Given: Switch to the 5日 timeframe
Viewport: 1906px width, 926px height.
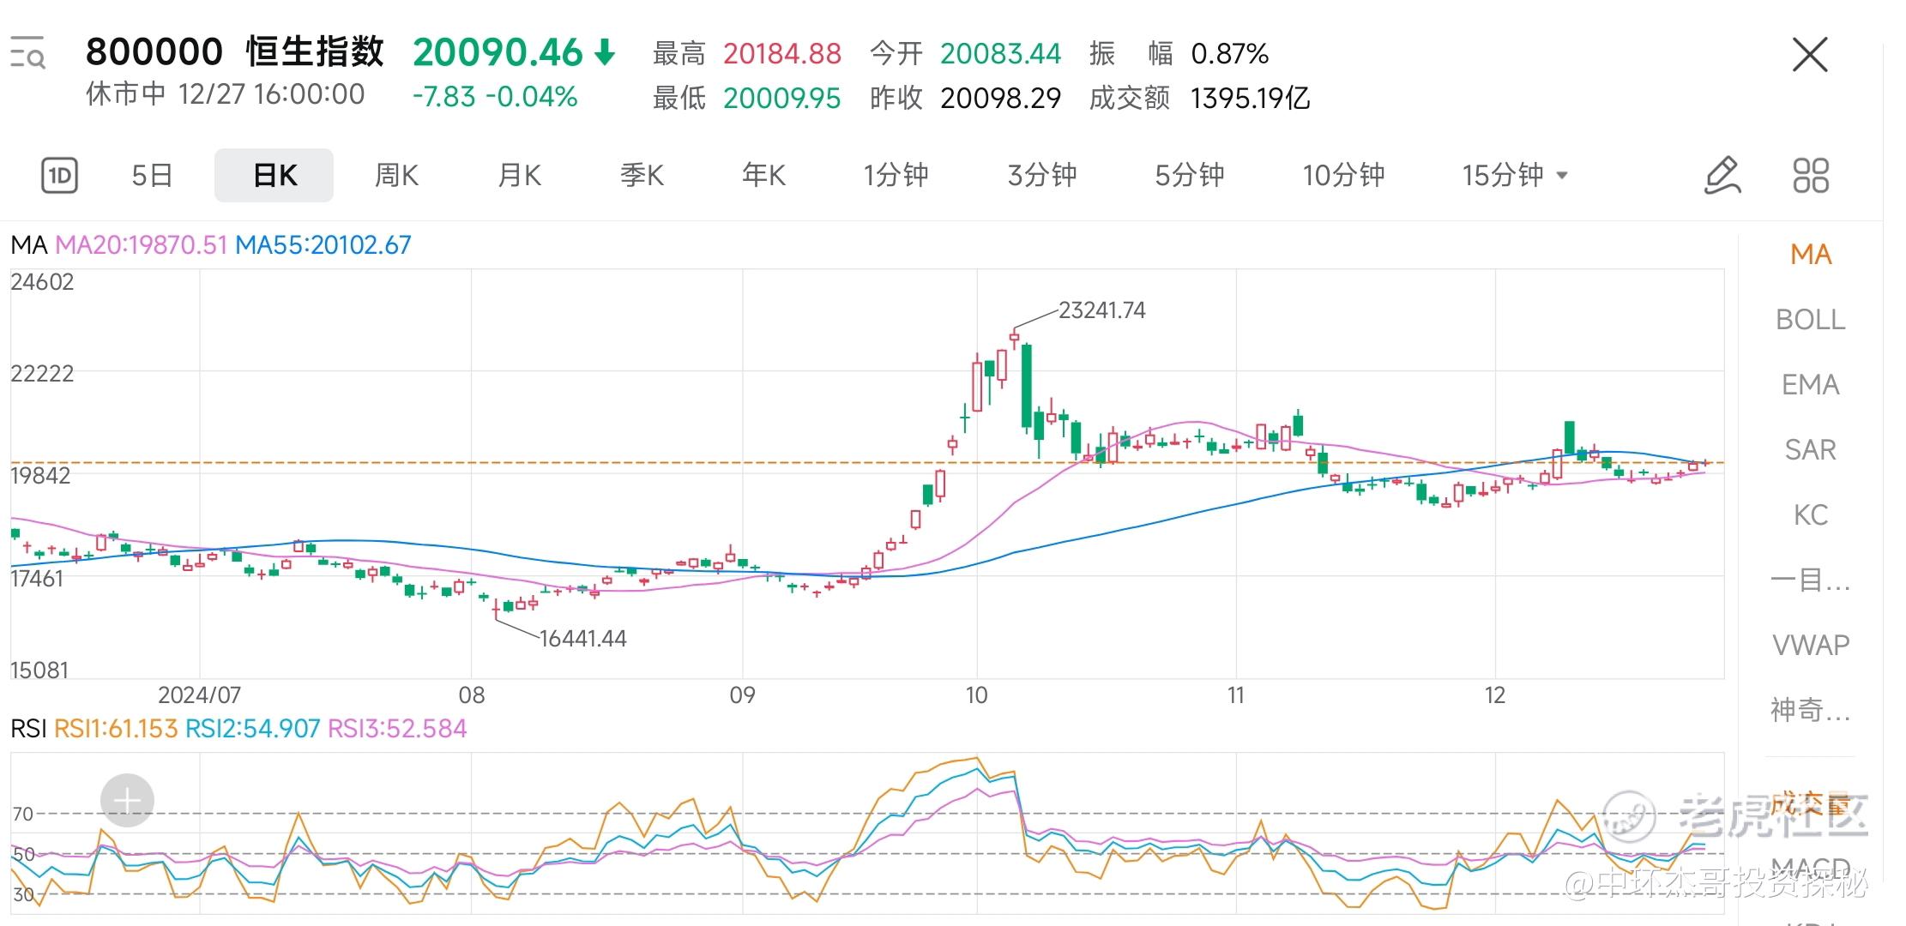Looking at the screenshot, I should tap(152, 175).
